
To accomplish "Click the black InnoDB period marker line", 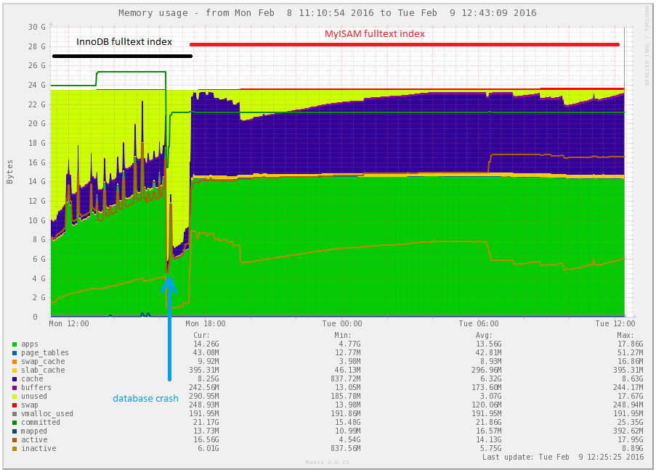I will (x=121, y=56).
